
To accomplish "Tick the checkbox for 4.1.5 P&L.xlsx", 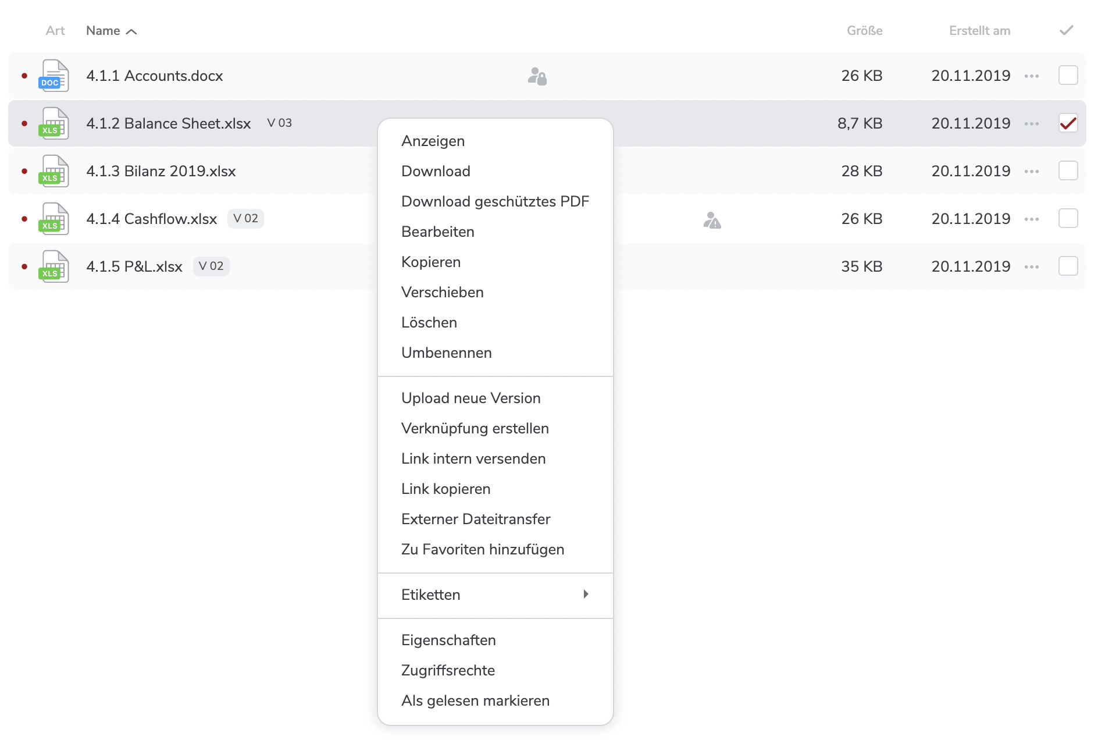I will (x=1068, y=266).
